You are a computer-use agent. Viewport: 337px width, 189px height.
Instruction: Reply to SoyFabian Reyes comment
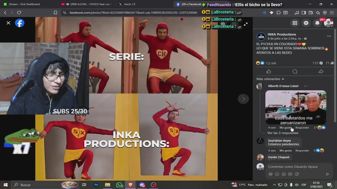pyautogui.click(x=302, y=151)
